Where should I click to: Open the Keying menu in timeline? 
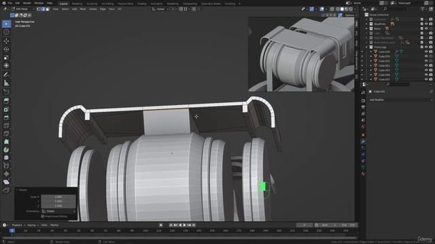coord(33,225)
